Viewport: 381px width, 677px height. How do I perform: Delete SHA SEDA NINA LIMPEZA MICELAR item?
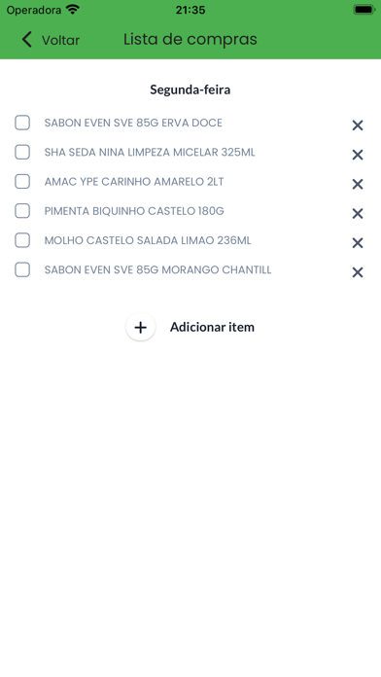point(358,155)
